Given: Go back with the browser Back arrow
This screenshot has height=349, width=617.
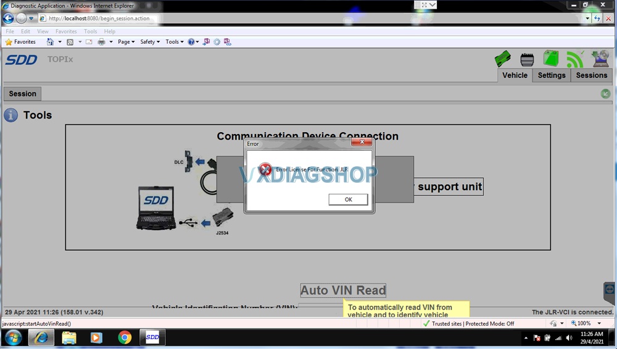Looking at the screenshot, I should tap(8, 18).
